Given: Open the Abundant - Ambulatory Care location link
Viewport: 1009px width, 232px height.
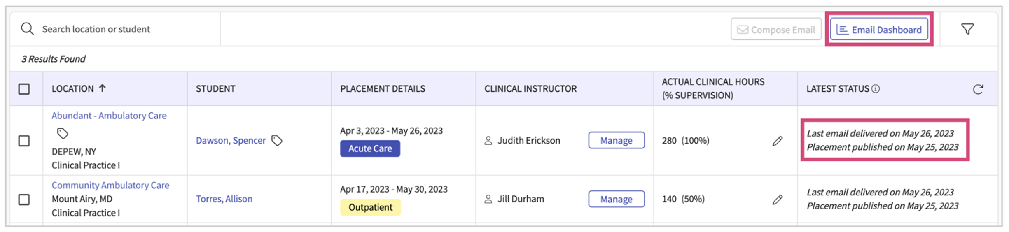Looking at the screenshot, I should coord(109,116).
